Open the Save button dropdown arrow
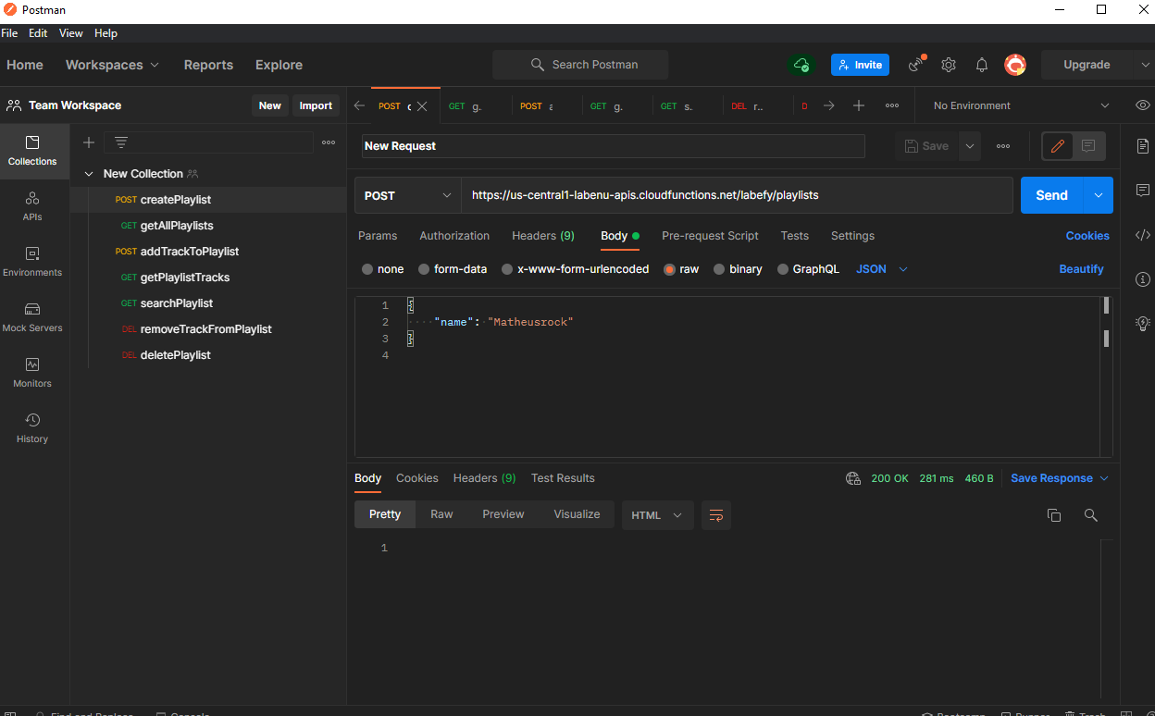1155x716 pixels. pyautogui.click(x=970, y=146)
